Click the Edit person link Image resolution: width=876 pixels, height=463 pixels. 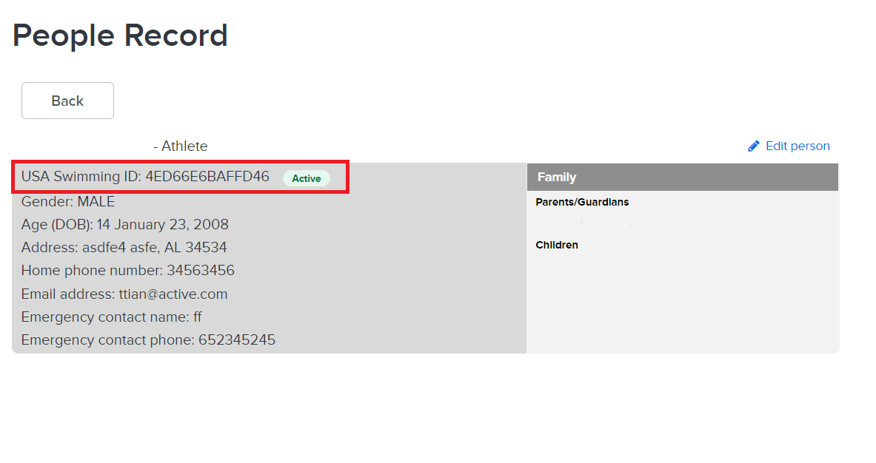(x=797, y=146)
